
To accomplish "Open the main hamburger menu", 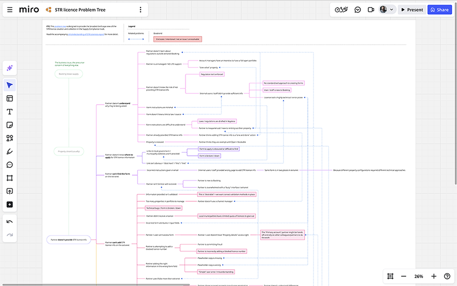I will [9, 9].
